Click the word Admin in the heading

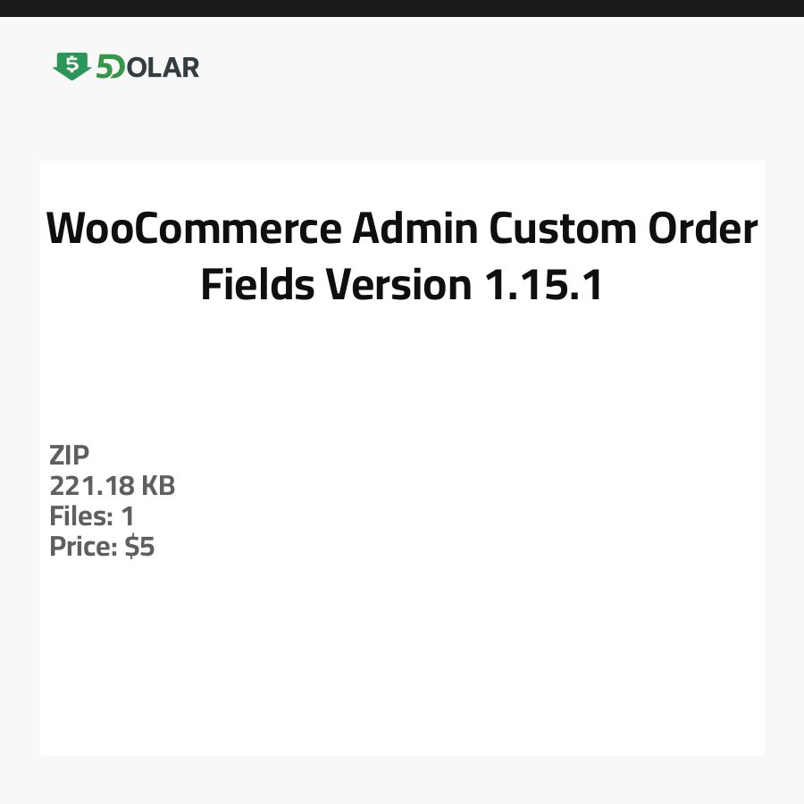click(415, 230)
